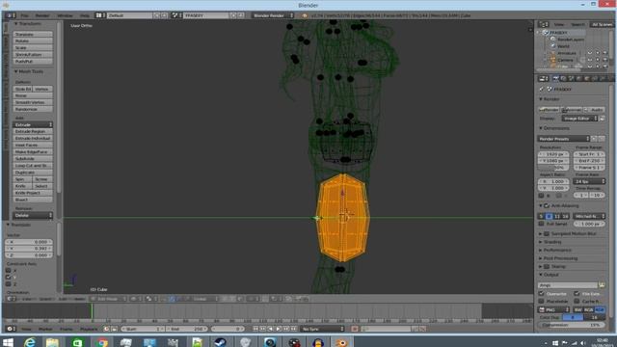Image resolution: width=617 pixels, height=347 pixels.
Task: Click the Translate button
Action: tap(33, 35)
